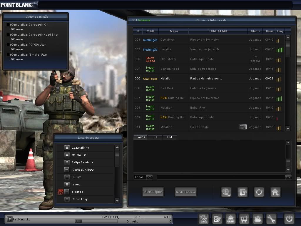This screenshot has width=301, height=226.
Task: Toggle the EN input language button
Action: coord(288,177)
